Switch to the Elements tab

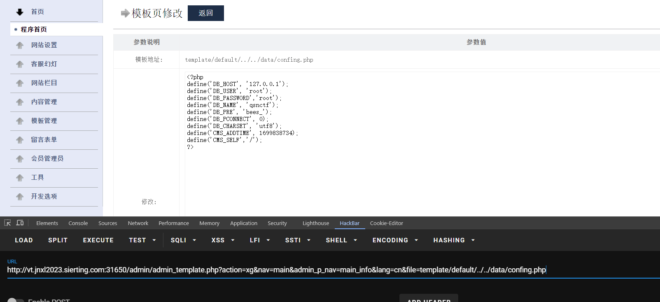(47, 223)
